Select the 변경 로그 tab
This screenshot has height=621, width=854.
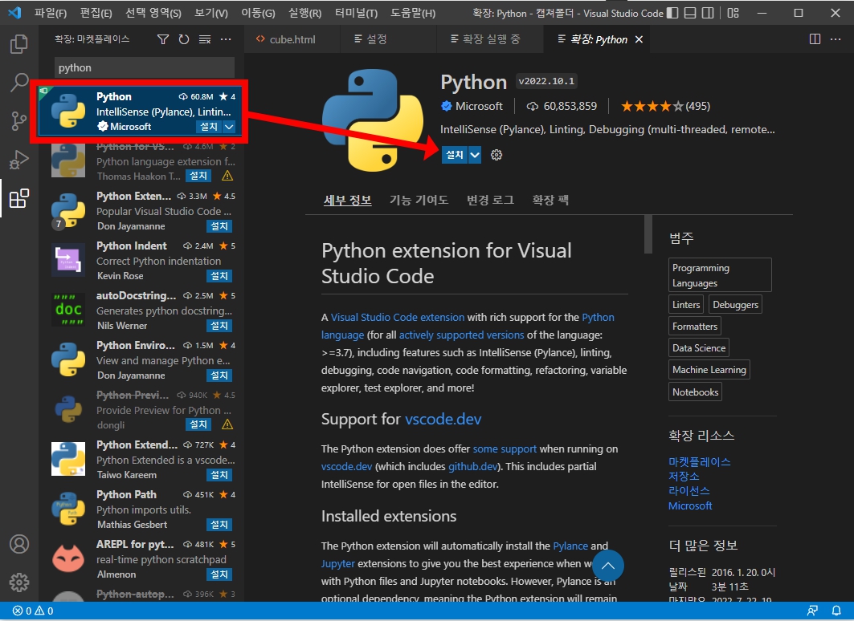[490, 200]
